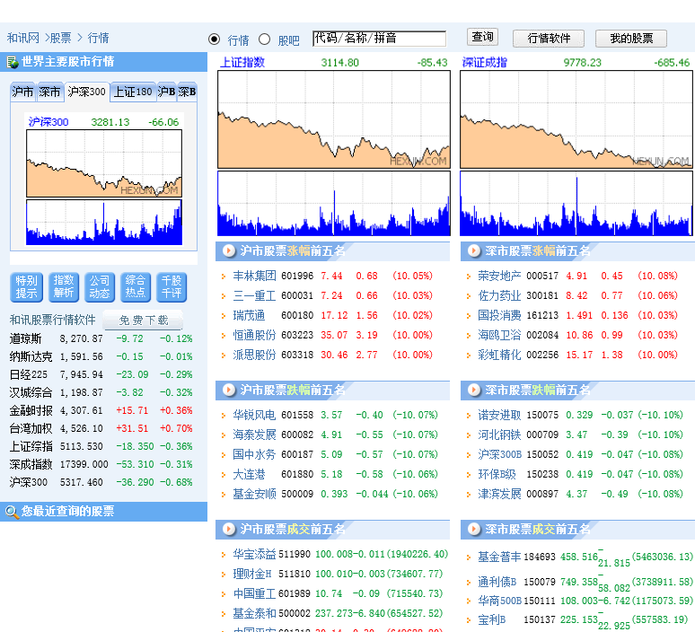The width and height of the screenshot is (695, 632).
Task: Open 我的股票 button
Action: (x=631, y=39)
